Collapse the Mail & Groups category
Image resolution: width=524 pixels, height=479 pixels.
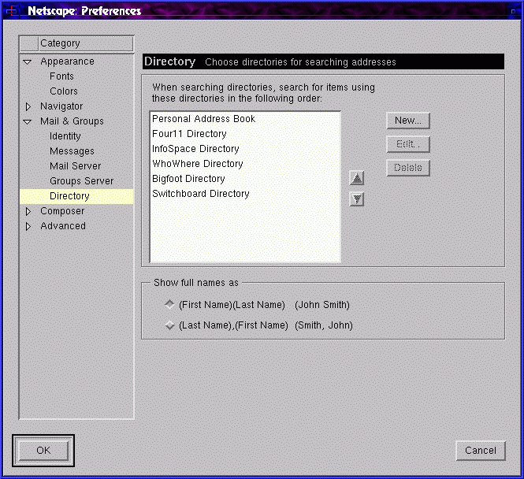(28, 121)
